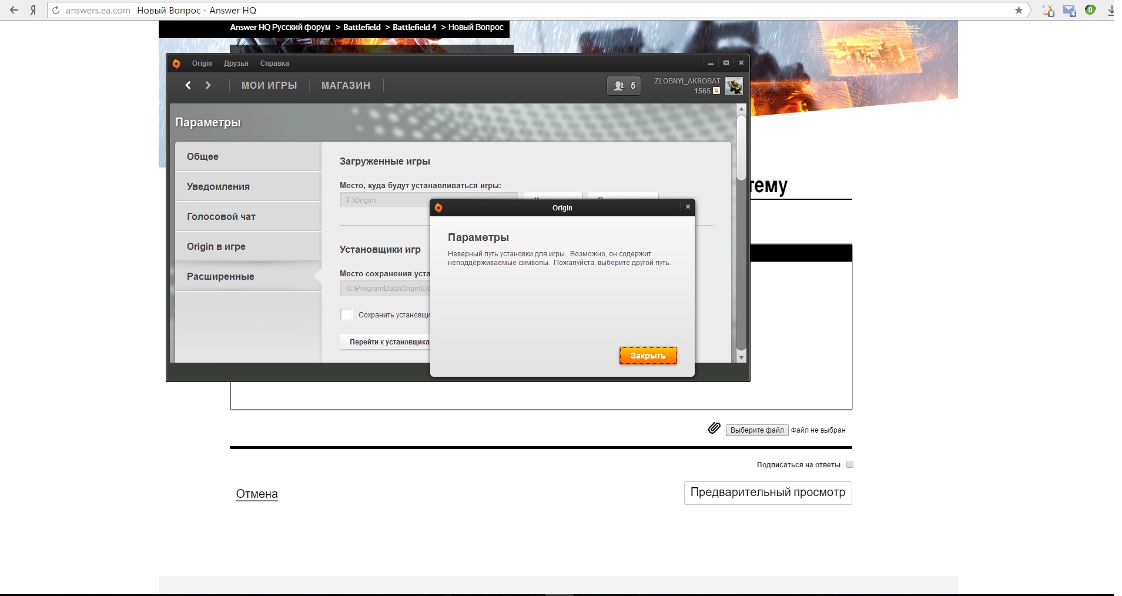Open the Справка menu
This screenshot has width=1122, height=596.
274,63
